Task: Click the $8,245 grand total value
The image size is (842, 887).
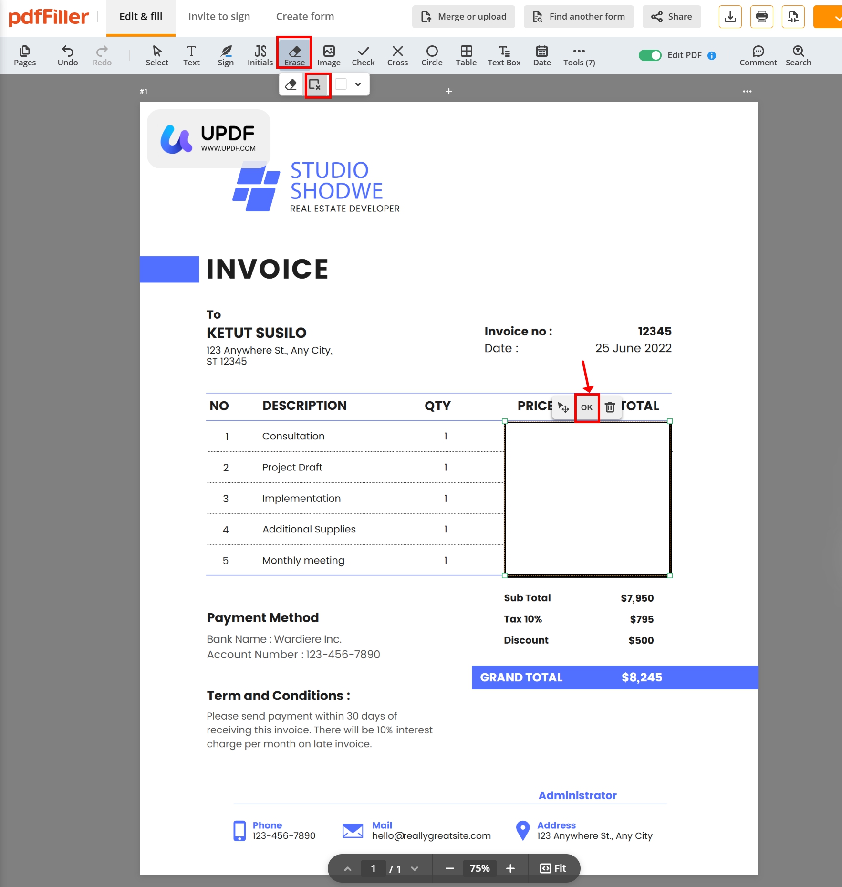Action: (642, 678)
